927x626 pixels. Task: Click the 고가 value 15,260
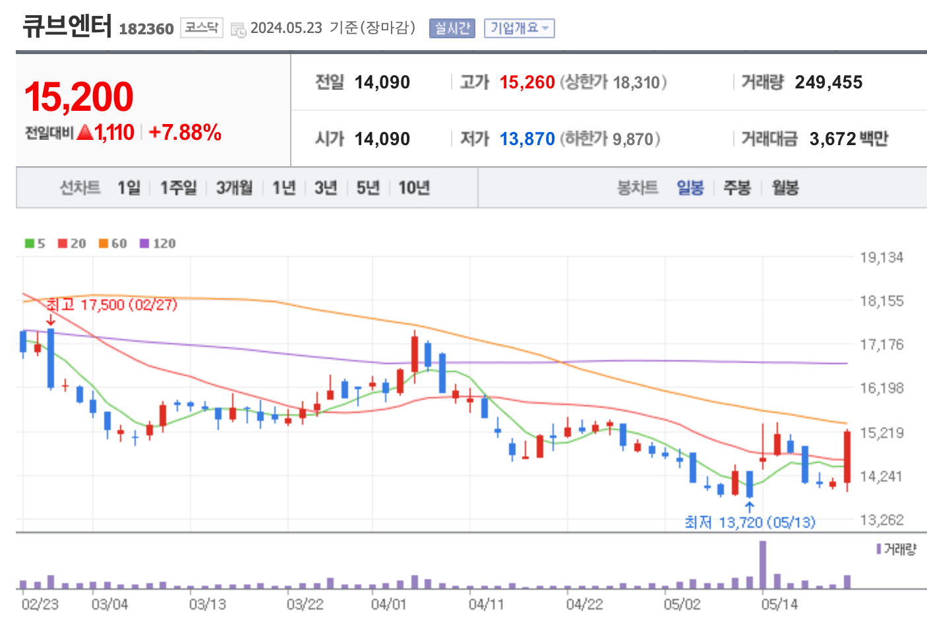click(x=527, y=82)
